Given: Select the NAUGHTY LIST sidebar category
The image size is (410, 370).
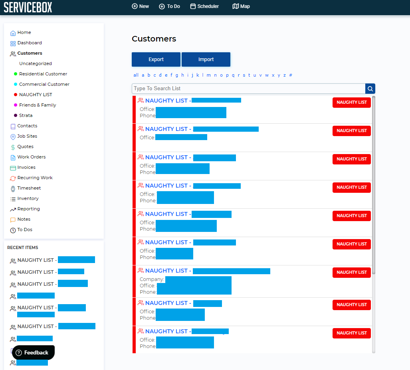Looking at the screenshot, I should click(x=36, y=95).
